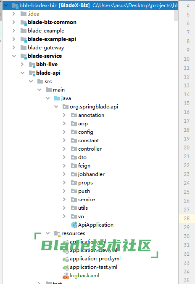This screenshot has width=195, height=284.
Task: Click the aop package icon
Action: coord(74,124)
